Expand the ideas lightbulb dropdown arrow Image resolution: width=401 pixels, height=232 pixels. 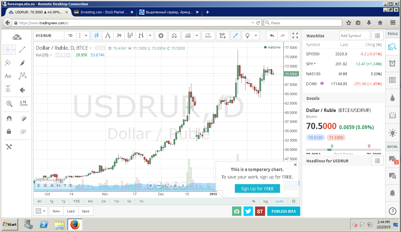click(256, 35)
